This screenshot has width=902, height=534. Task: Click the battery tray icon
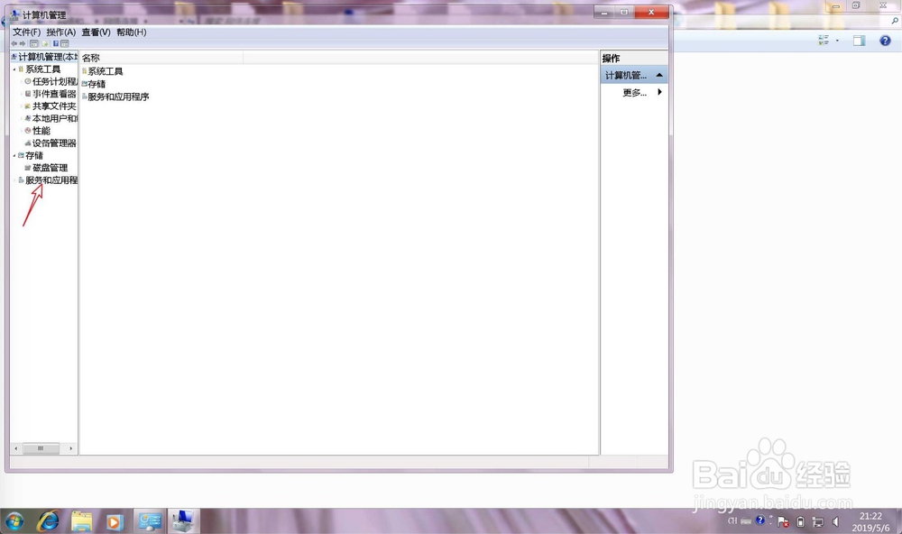click(800, 522)
